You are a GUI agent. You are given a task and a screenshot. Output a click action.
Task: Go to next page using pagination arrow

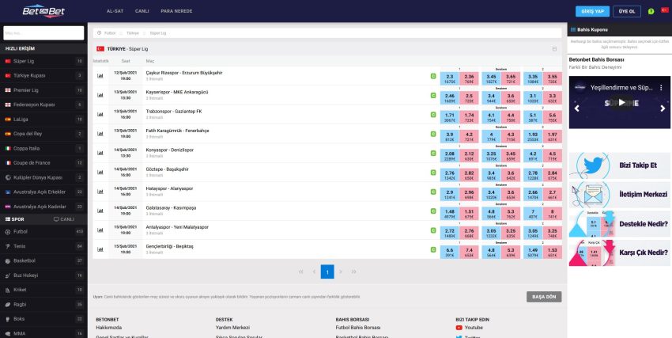pos(341,272)
